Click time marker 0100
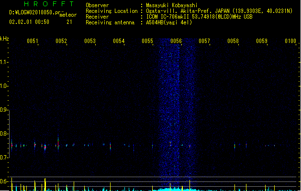The image size is (301, 191). tap(290, 41)
